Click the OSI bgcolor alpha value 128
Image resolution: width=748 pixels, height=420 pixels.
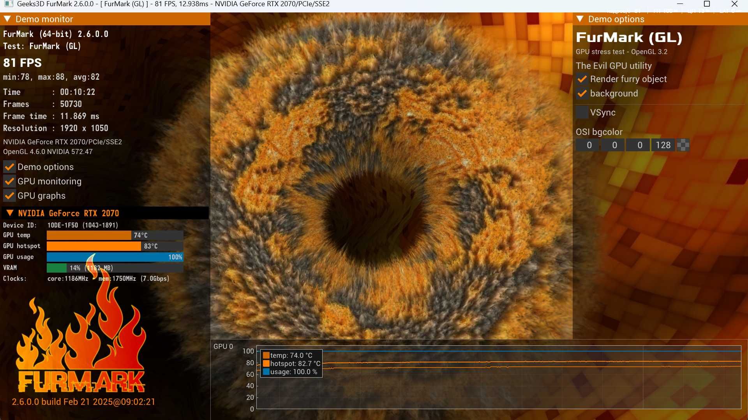[663, 145]
